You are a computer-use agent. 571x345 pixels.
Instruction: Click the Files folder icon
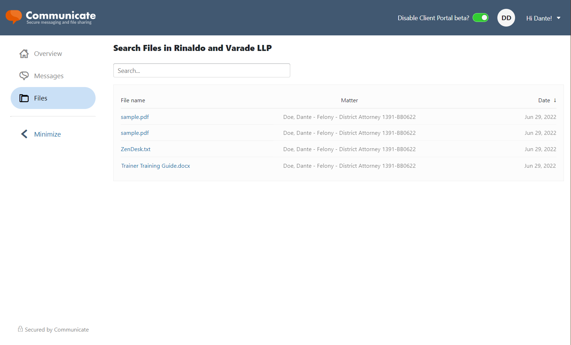24,98
